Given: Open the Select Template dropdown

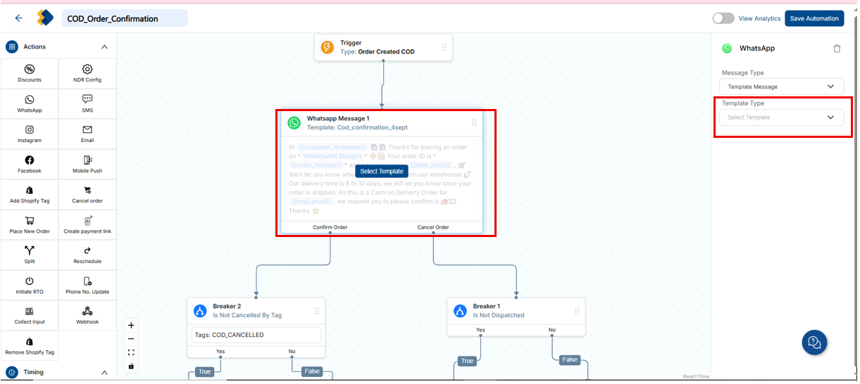Looking at the screenshot, I should (x=781, y=117).
